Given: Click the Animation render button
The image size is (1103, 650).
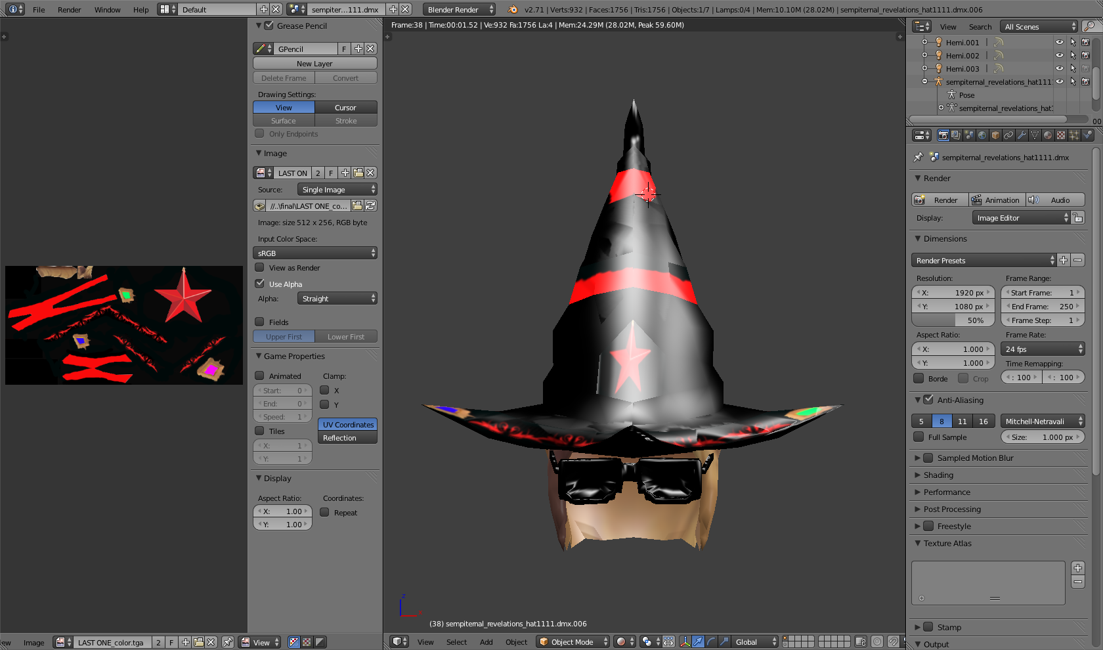Looking at the screenshot, I should click(995, 200).
